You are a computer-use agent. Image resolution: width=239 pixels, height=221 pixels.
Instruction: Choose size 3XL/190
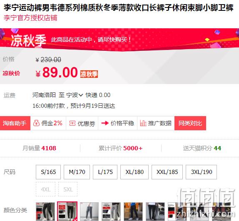(201, 172)
